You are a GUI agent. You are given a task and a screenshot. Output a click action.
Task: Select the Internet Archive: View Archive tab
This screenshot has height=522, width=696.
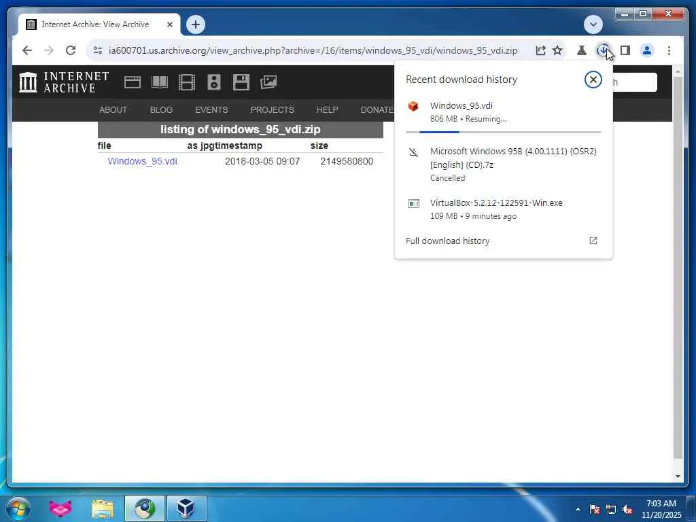coord(99,24)
